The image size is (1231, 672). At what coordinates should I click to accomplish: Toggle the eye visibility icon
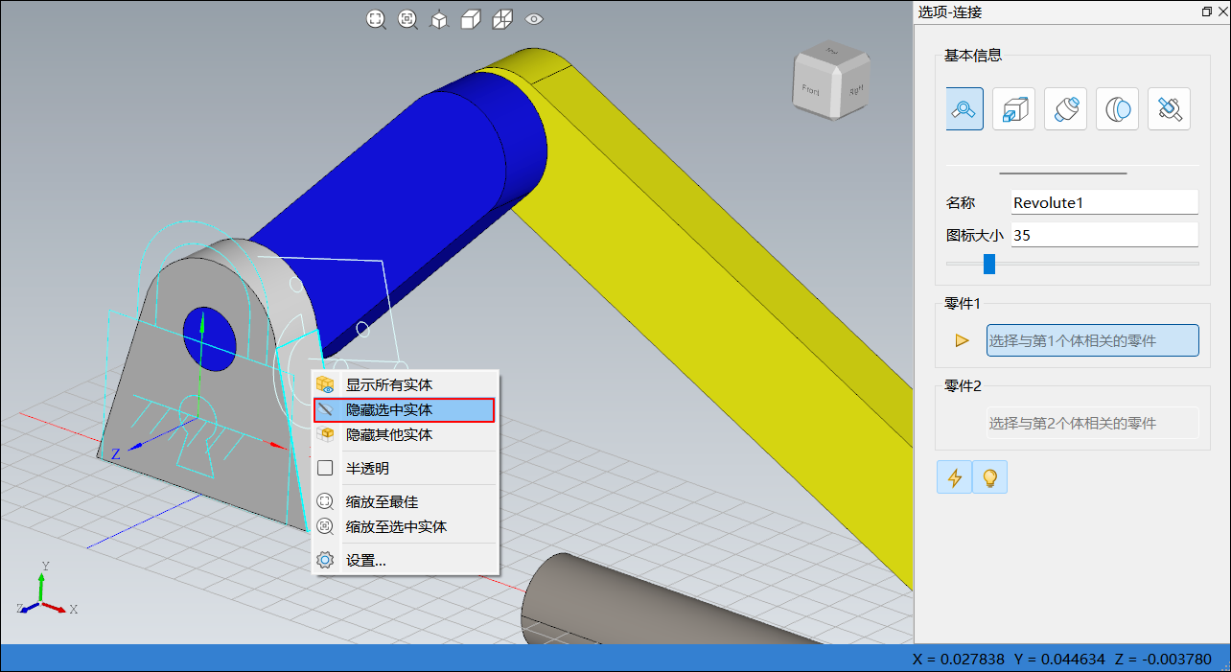[x=534, y=19]
